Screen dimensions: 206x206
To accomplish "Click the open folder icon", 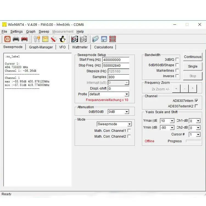I will click(96, 39).
